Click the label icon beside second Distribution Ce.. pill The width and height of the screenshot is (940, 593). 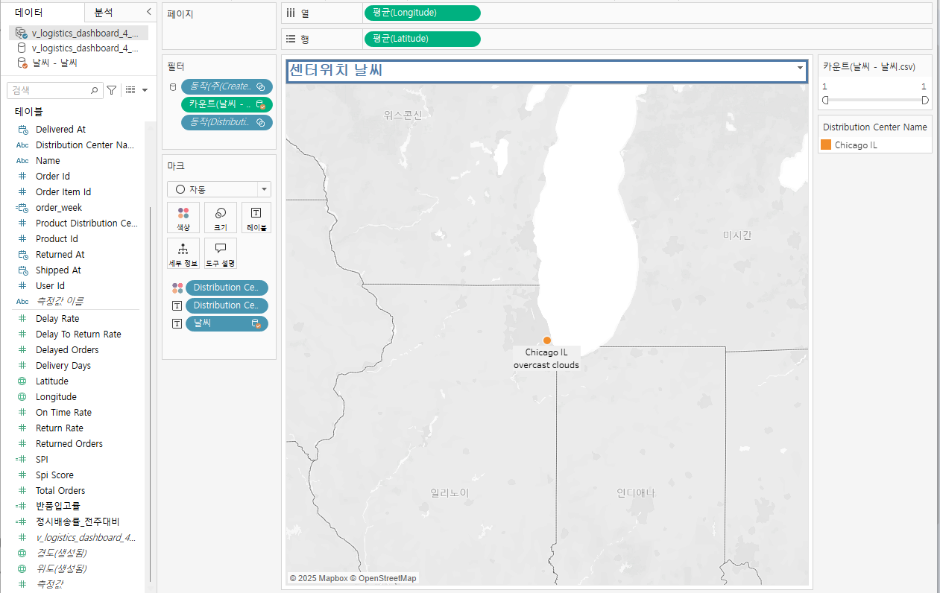[x=177, y=305]
